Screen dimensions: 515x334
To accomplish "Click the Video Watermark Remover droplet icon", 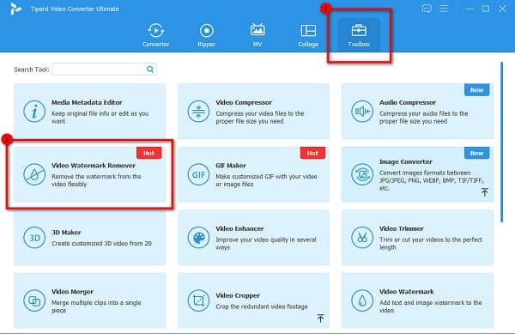I will click(x=34, y=174).
